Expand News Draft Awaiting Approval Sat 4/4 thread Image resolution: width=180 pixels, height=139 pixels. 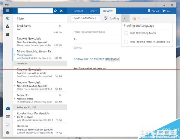pyautogui.click(x=14, y=86)
